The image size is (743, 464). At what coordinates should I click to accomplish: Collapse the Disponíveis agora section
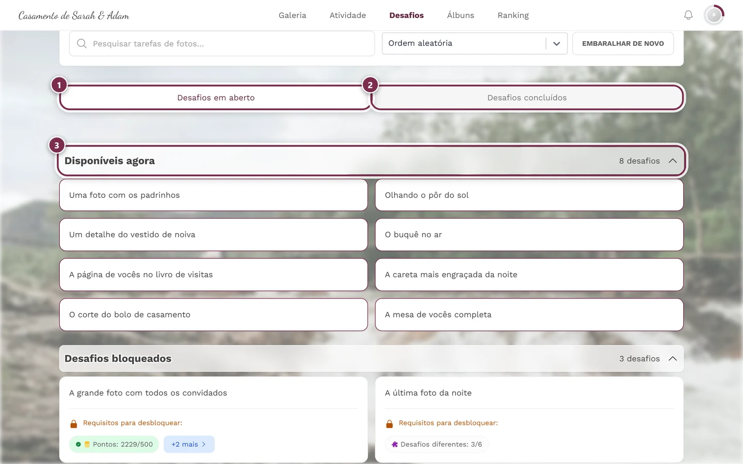[x=673, y=161]
